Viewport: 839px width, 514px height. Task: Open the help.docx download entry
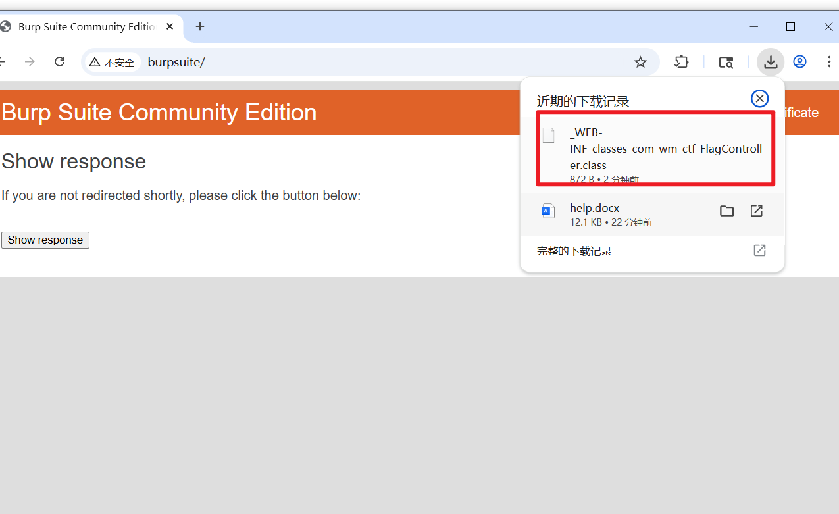652,214
